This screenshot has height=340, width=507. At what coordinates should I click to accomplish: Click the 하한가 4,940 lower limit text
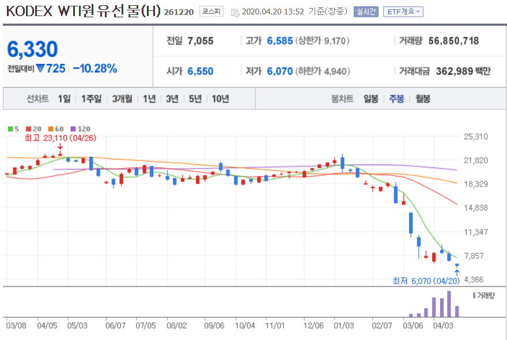pos(323,71)
